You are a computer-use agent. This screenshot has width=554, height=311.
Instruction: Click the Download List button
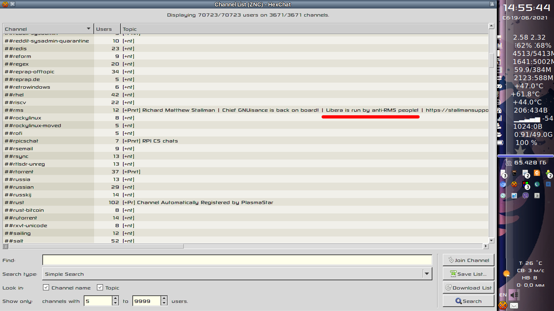[x=468, y=288]
